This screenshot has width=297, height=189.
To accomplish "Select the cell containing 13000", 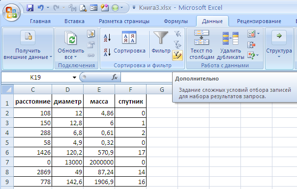I will 68,162.
